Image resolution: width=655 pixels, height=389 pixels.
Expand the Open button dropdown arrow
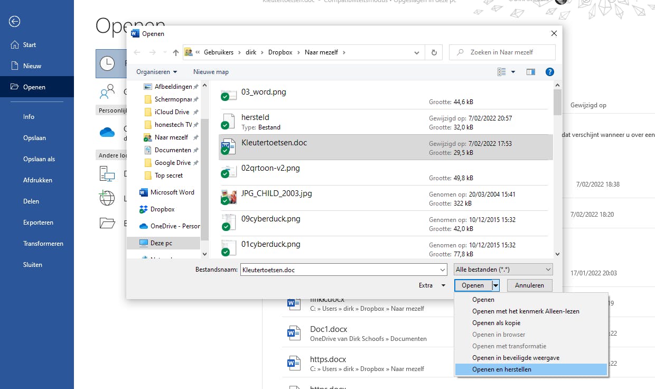pyautogui.click(x=495, y=285)
